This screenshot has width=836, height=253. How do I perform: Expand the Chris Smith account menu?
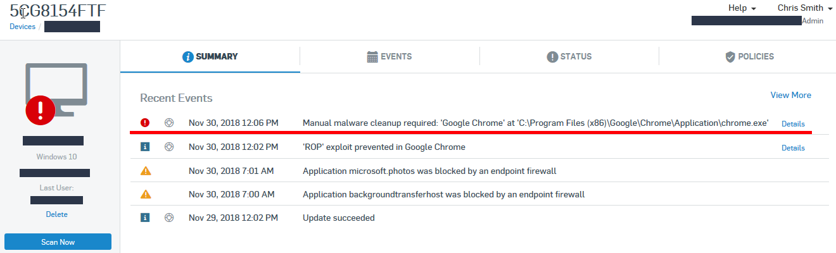click(804, 8)
